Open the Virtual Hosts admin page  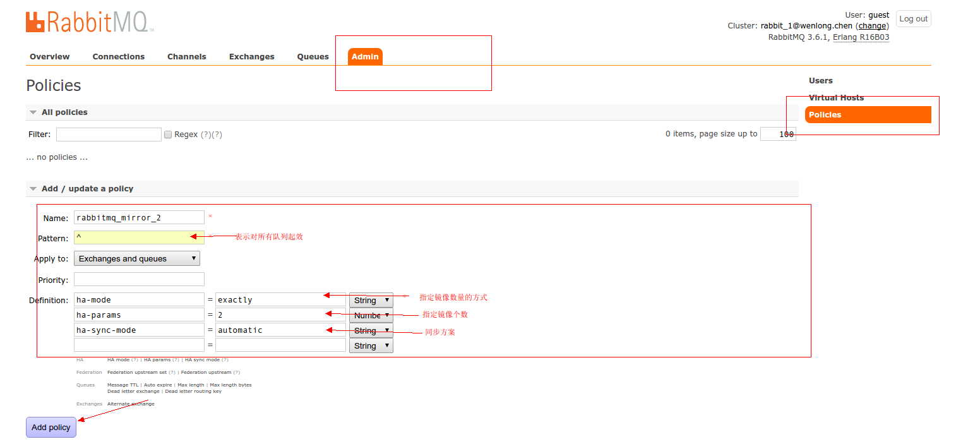pos(836,98)
